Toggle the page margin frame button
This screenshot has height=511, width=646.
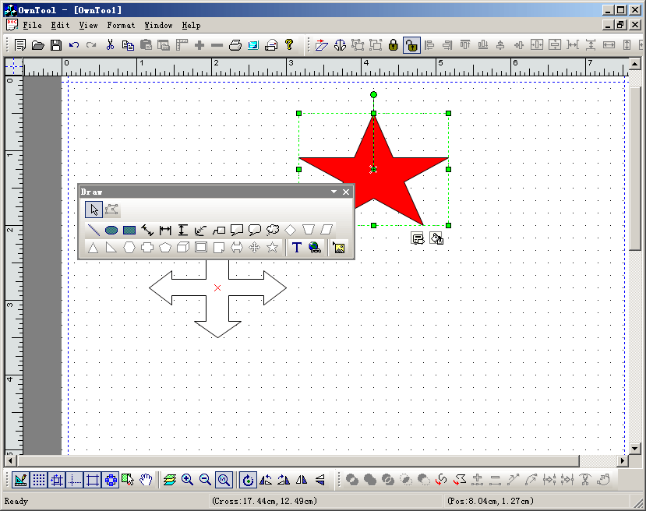pos(93,480)
